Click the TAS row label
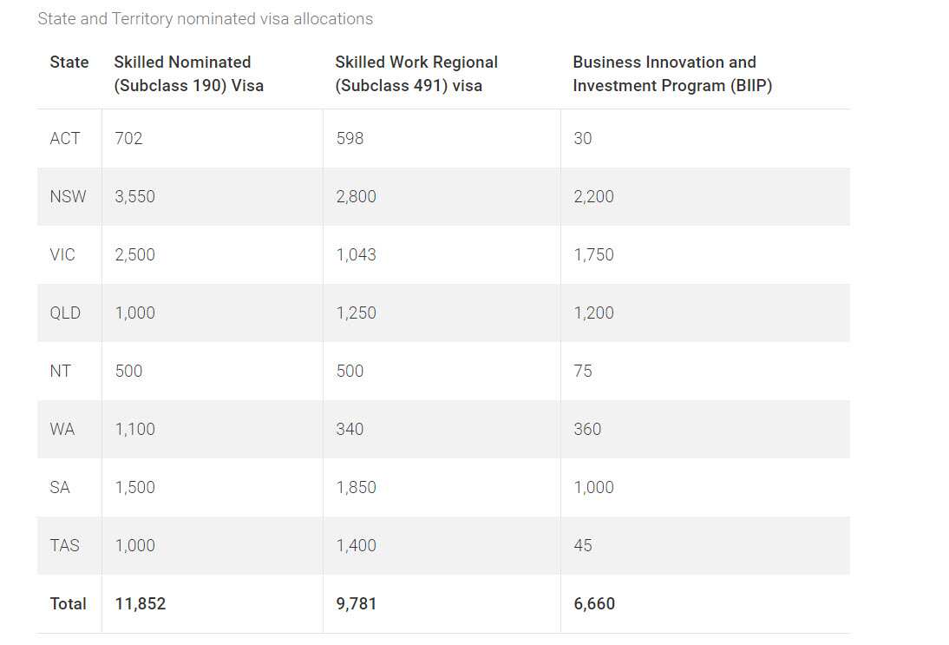949x645 pixels. (x=65, y=545)
